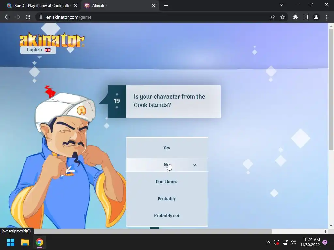Open the clock and date
The height and width of the screenshot is (250, 334).
[311, 242]
